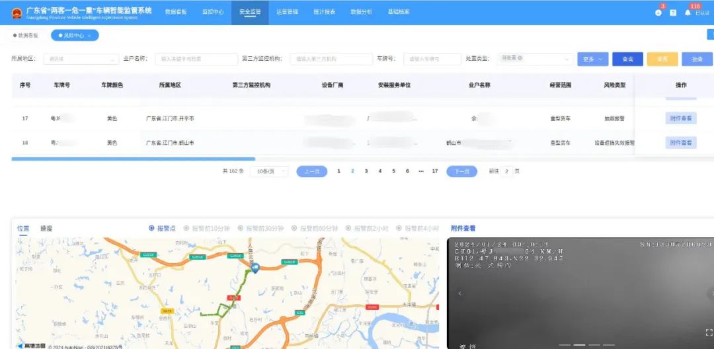Select 报警前4小时 radio option
714x349 pixels.
[418, 229]
